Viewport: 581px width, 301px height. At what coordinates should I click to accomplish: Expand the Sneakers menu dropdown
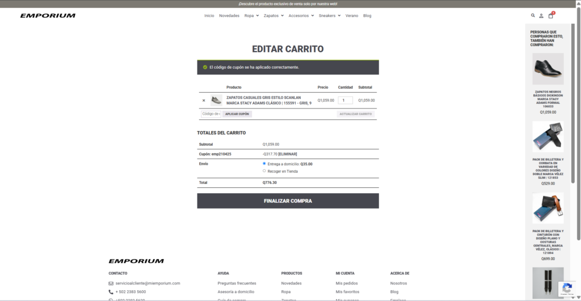pyautogui.click(x=330, y=15)
